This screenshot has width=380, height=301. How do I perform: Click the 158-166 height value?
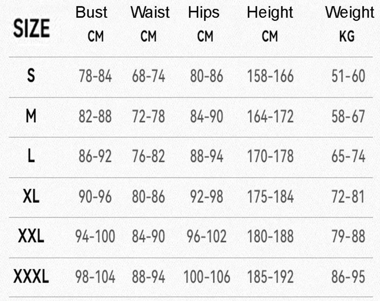tap(270, 76)
